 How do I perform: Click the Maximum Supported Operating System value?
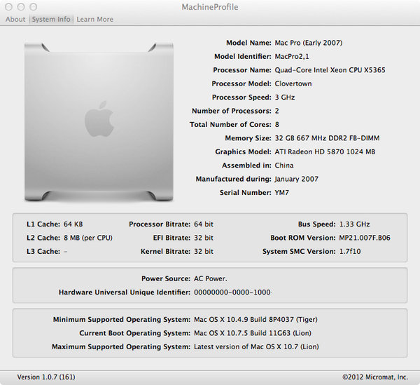(256, 347)
